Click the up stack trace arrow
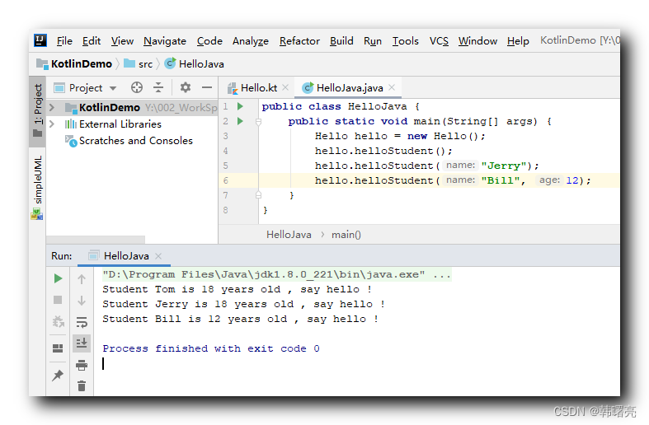The width and height of the screenshot is (649, 425). [82, 279]
